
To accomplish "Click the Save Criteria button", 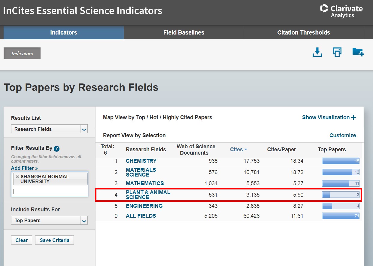I will pyautogui.click(x=54, y=240).
